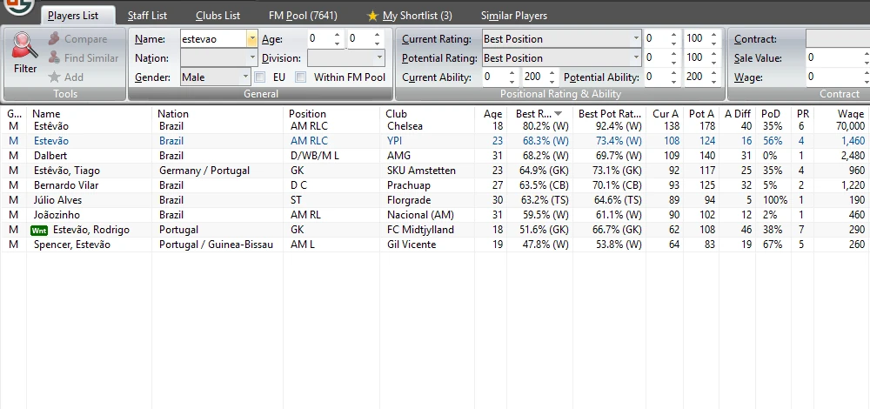Click the SKU Amstetten club cell
The width and height of the screenshot is (870, 409).
click(x=421, y=171)
